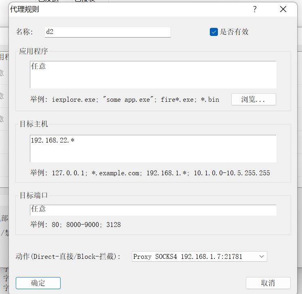302x294 pixels.
Task: Cancel using the 取消 button
Action: (268, 283)
